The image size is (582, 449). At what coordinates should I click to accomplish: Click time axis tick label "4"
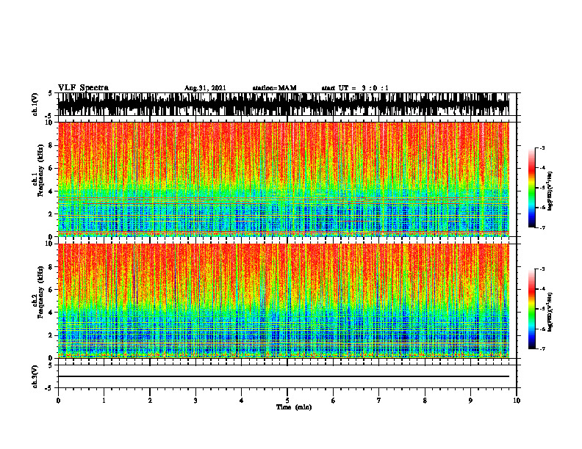[242, 401]
